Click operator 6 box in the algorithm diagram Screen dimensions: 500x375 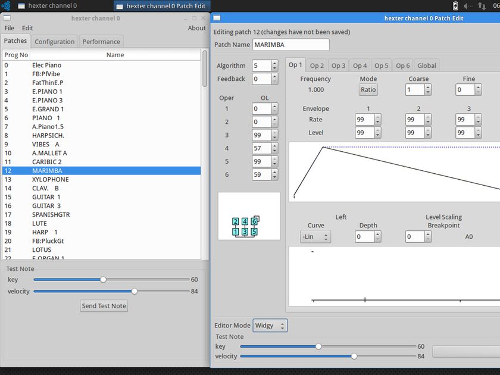254,221
